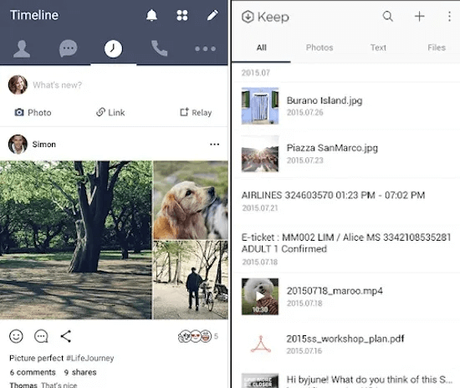The height and width of the screenshot is (388, 460).
Task: Tap the Keep download logo icon
Action: (x=248, y=17)
